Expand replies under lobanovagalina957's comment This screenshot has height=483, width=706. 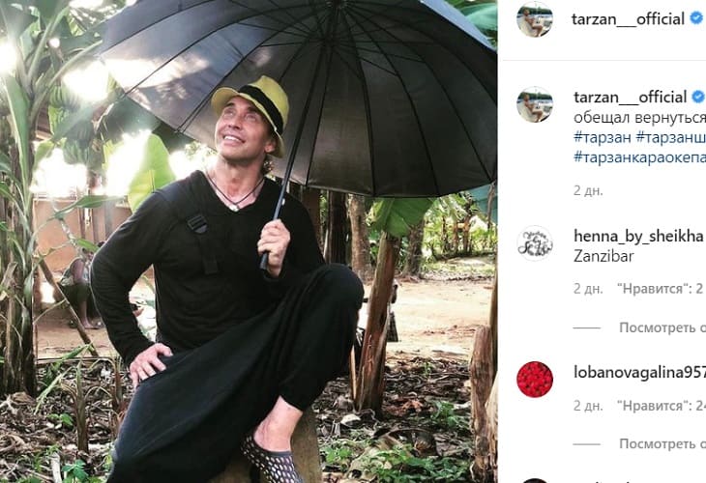pyautogui.click(x=662, y=443)
